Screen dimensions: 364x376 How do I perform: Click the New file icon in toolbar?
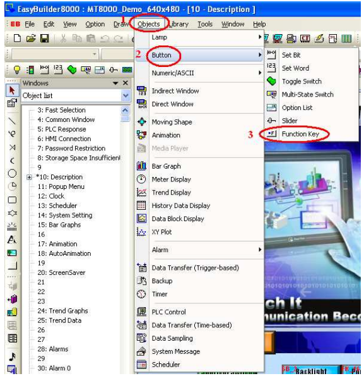pos(17,38)
